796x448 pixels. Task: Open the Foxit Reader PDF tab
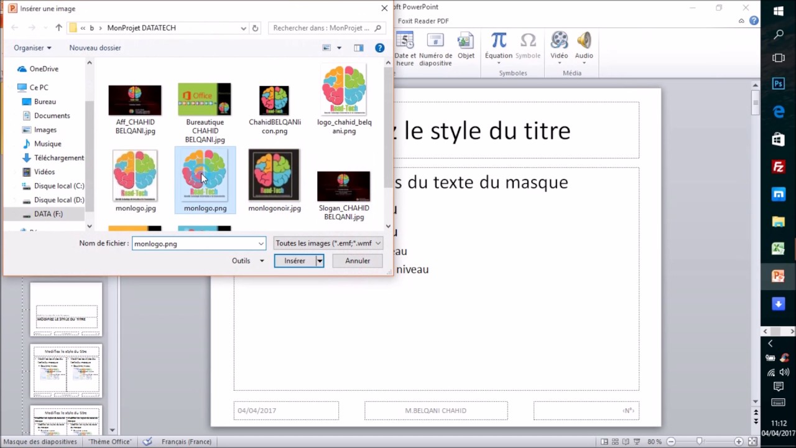[x=423, y=21]
